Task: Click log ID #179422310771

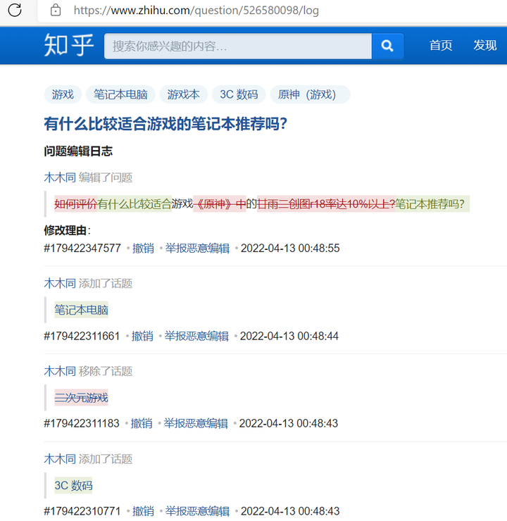Action: 82,511
